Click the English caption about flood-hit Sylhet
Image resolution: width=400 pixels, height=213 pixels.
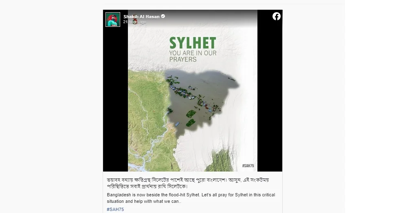point(191,198)
